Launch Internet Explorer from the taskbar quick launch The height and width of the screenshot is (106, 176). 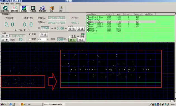tap(10, 104)
